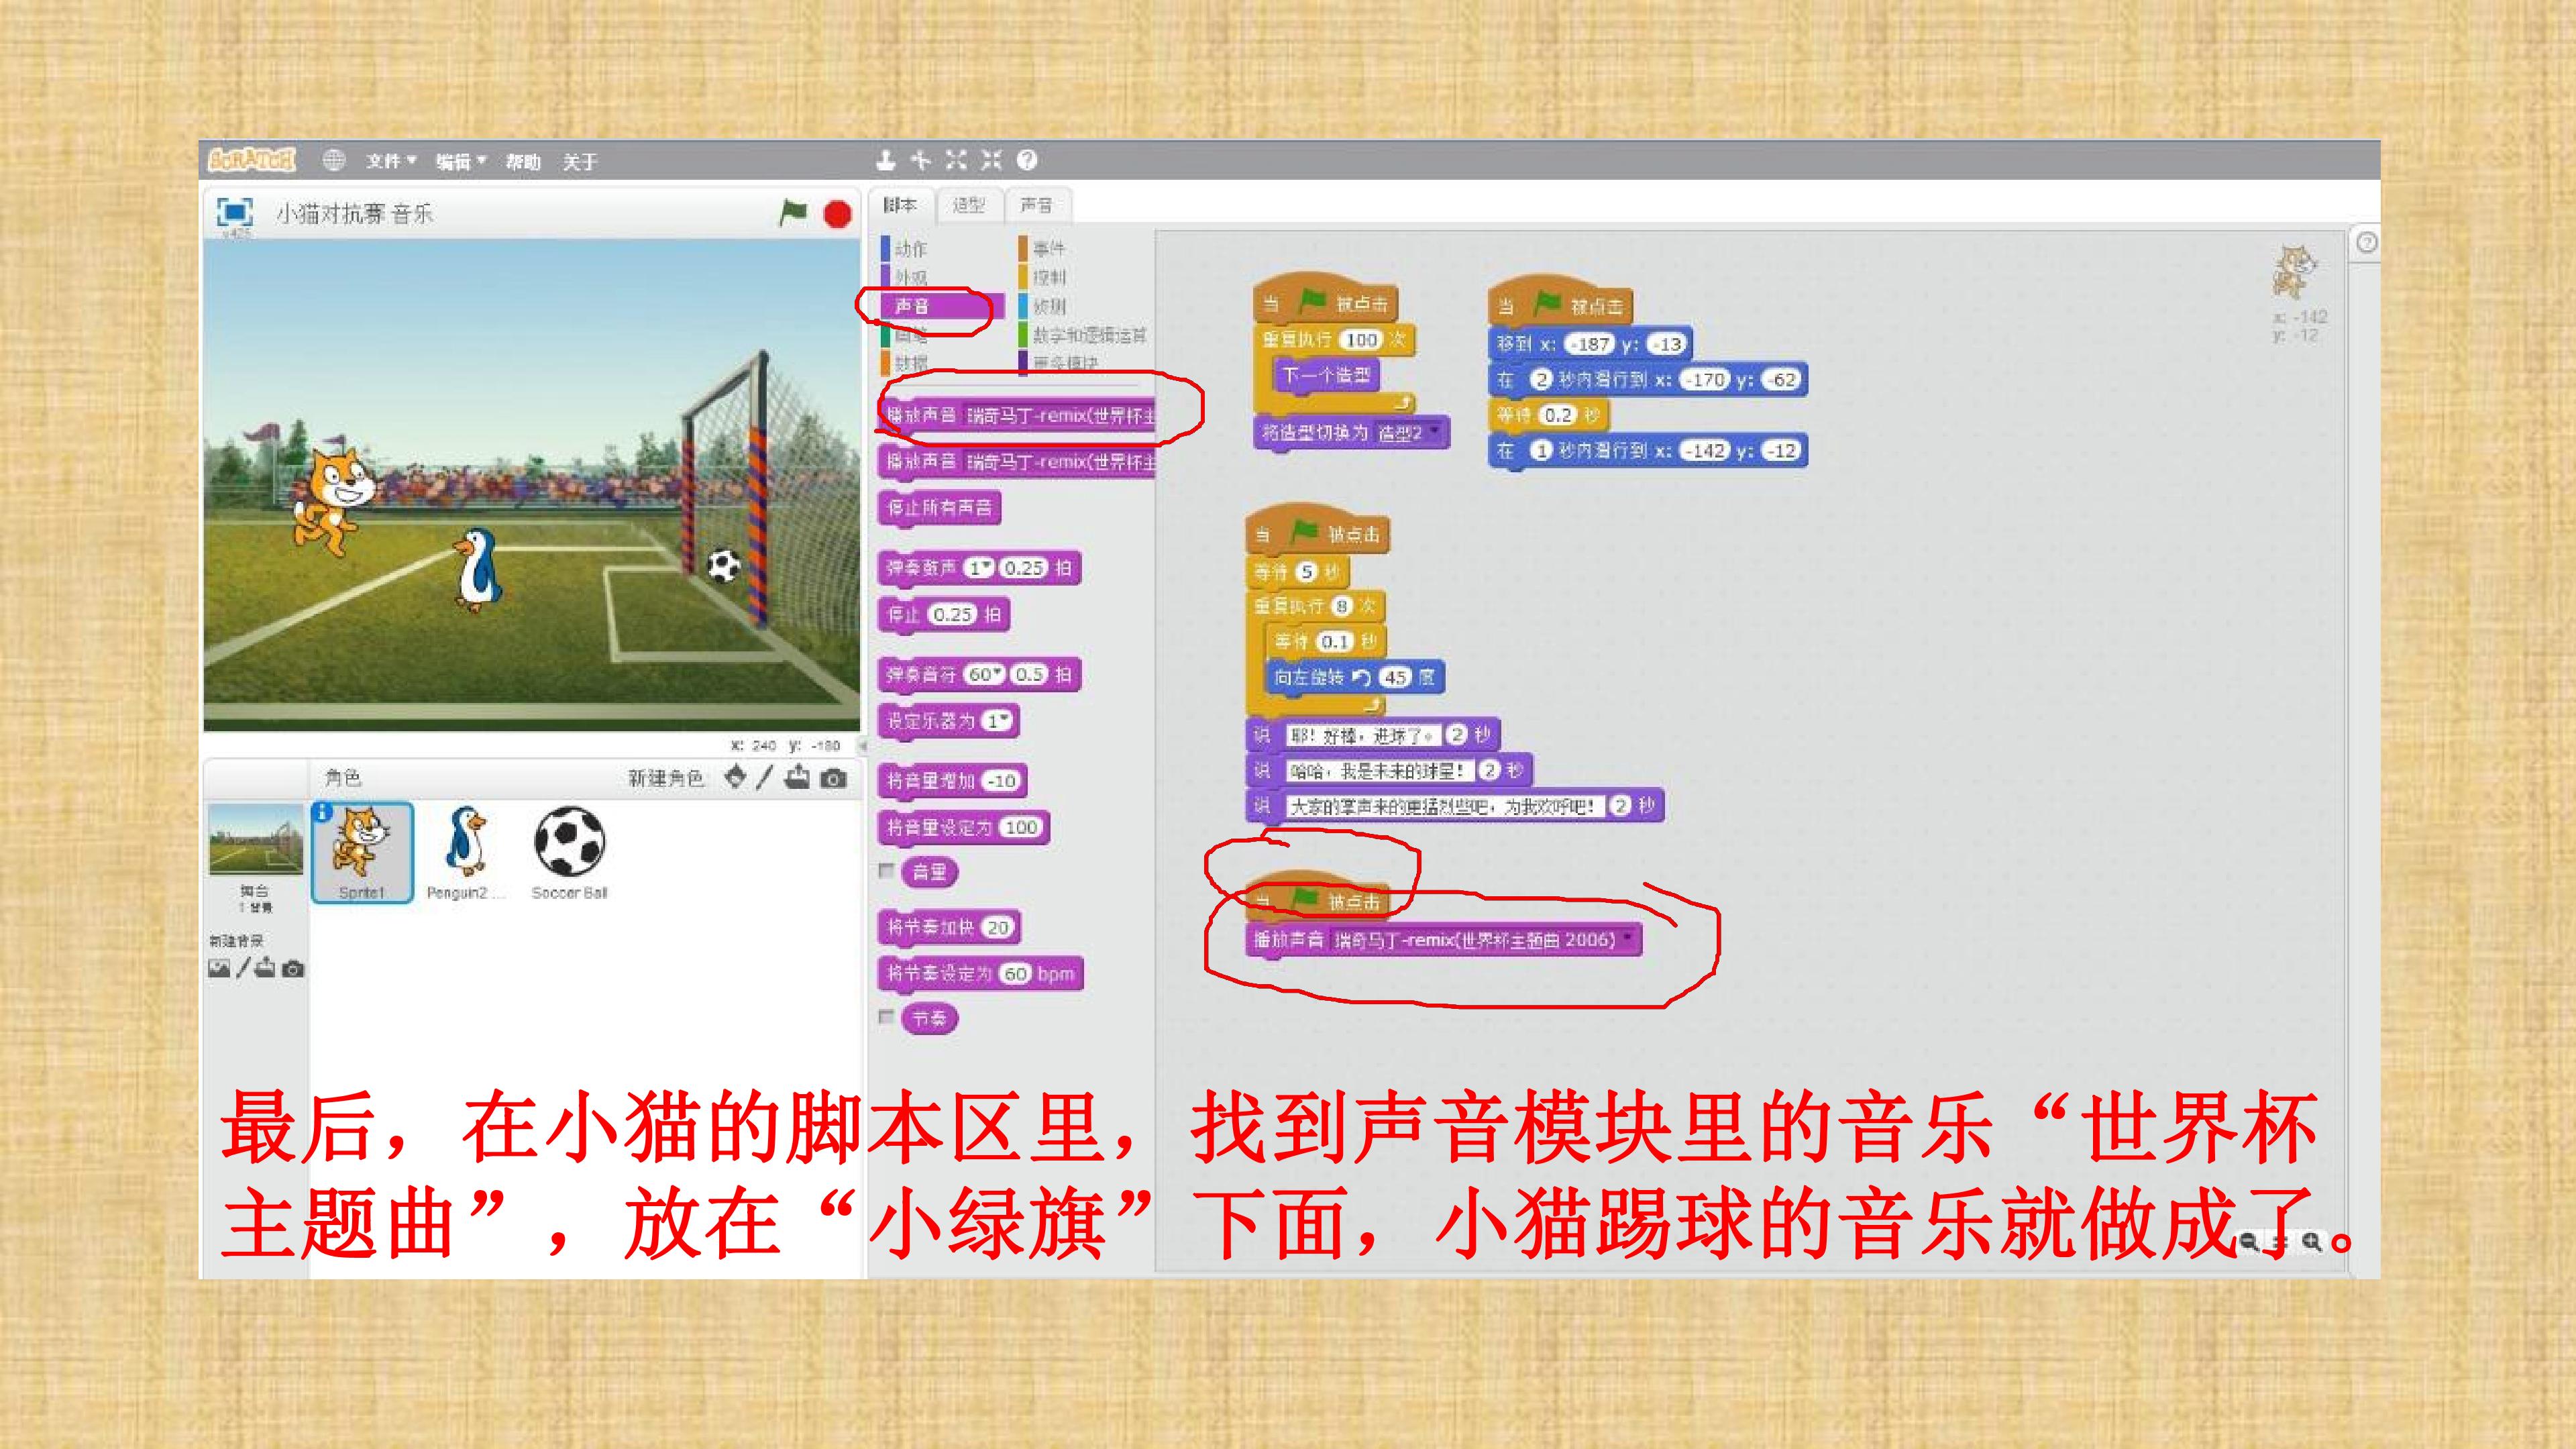Open the help question mark icon in toolbar
The image size is (2576, 1449).
(1027, 160)
